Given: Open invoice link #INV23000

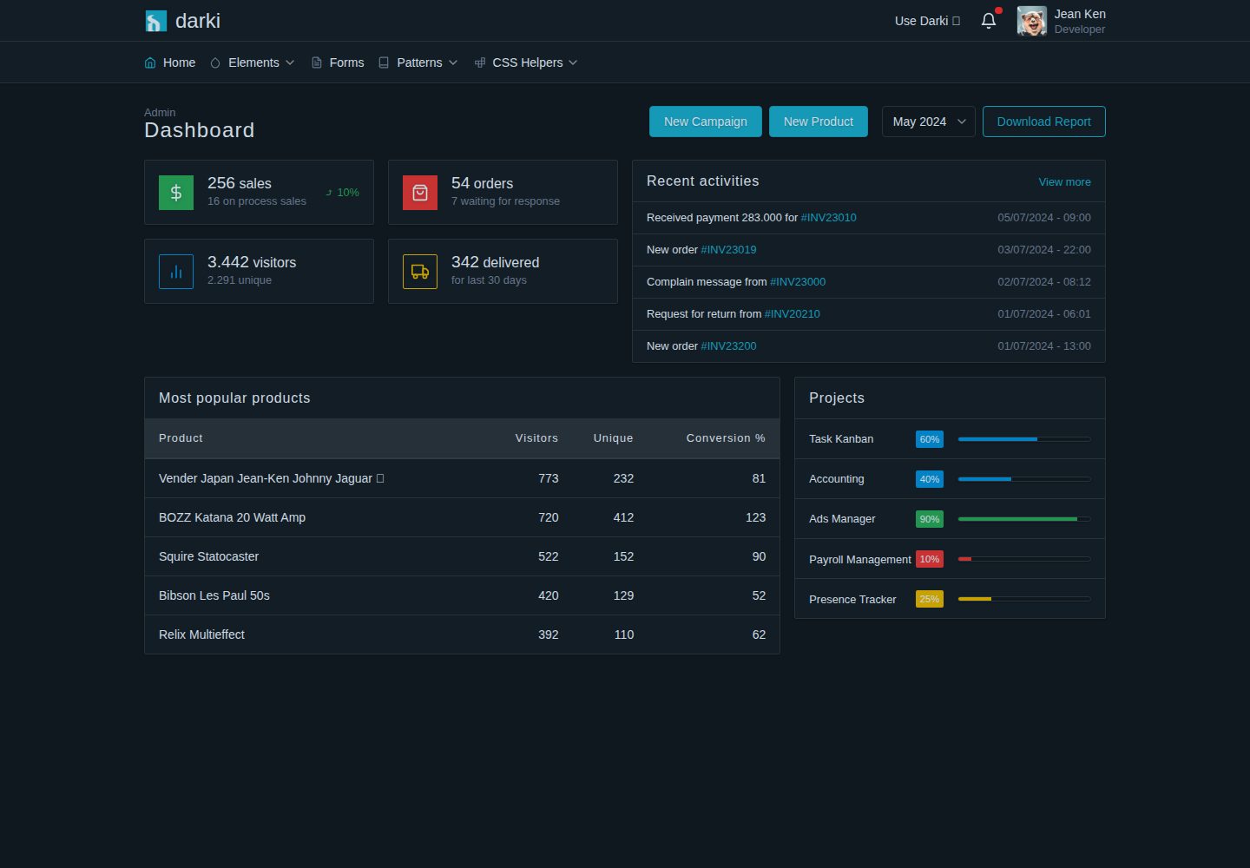Looking at the screenshot, I should click(x=798, y=282).
